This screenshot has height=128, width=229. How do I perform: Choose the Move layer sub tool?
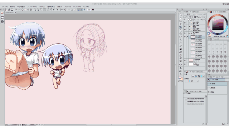click(x=217, y=84)
